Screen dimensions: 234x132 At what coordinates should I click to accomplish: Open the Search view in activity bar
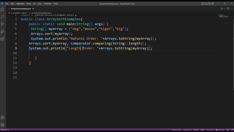[x=3, y=17]
